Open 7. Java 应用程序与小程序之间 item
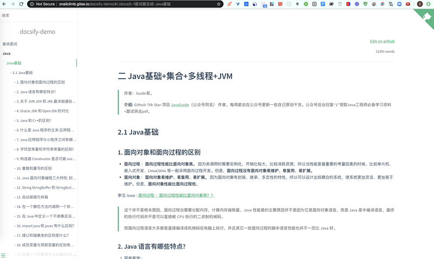Viewport: 434px width, 259px height. [46, 140]
